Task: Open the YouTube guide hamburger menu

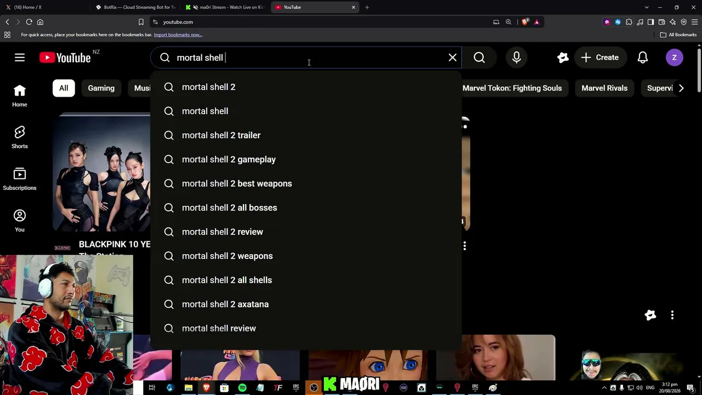Action: (x=20, y=58)
